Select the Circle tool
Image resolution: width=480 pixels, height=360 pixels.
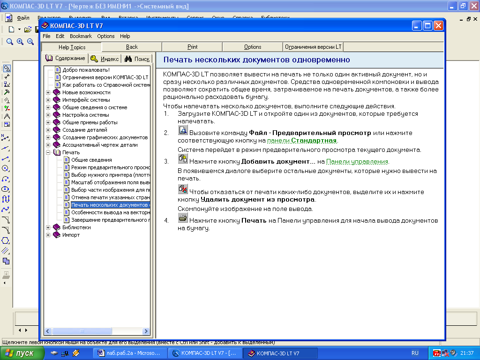(6, 168)
